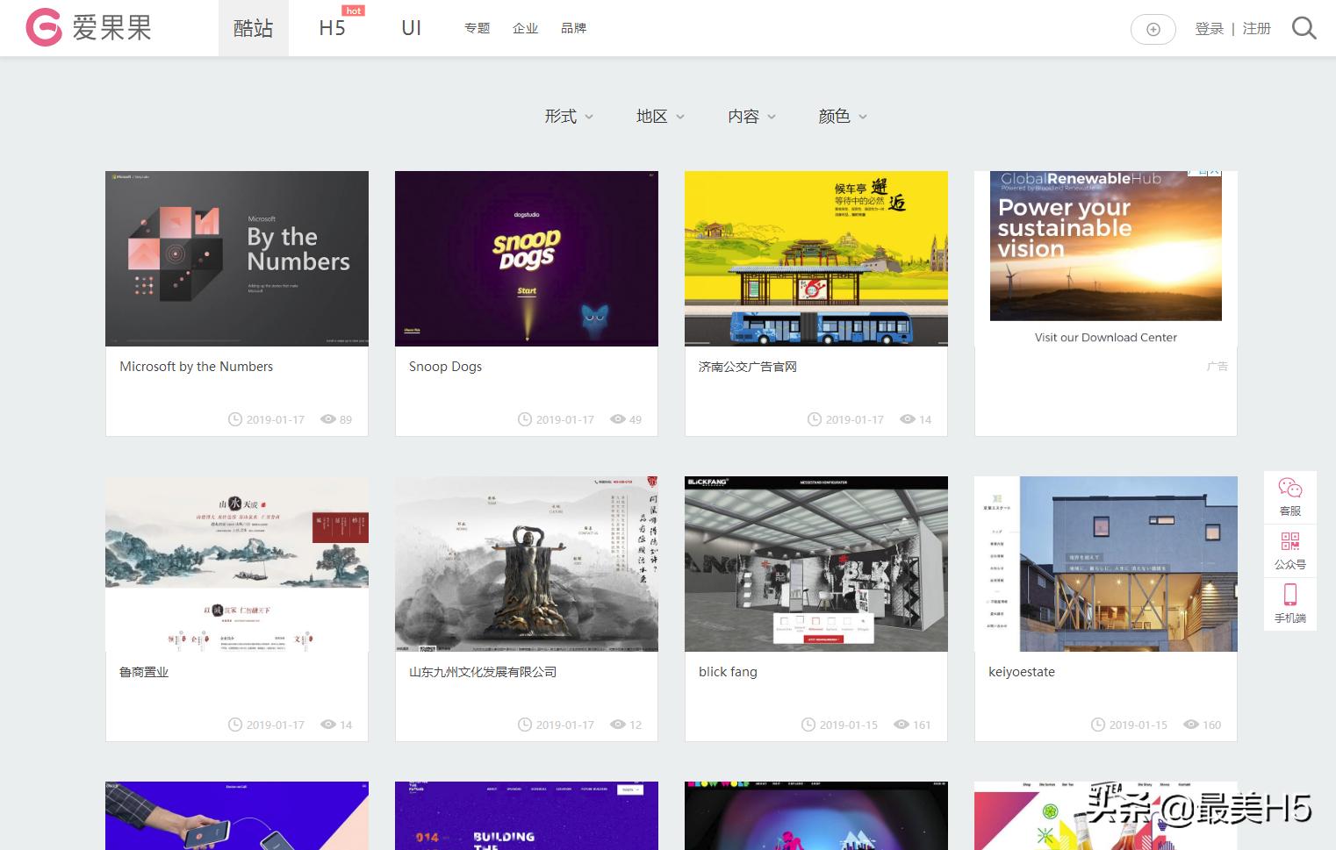
Task: Open the 手机端 mobile icon
Action: click(x=1289, y=604)
